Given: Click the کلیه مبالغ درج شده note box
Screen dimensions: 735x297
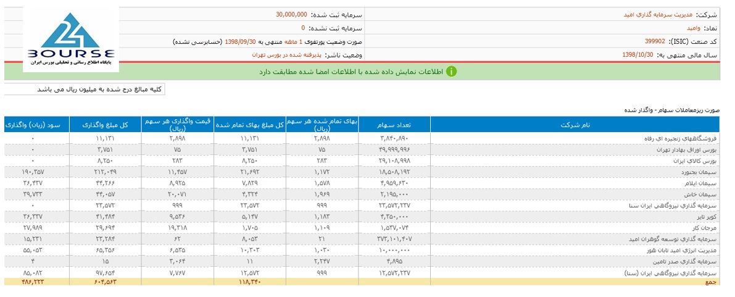Looking at the screenshot, I should point(85,89).
